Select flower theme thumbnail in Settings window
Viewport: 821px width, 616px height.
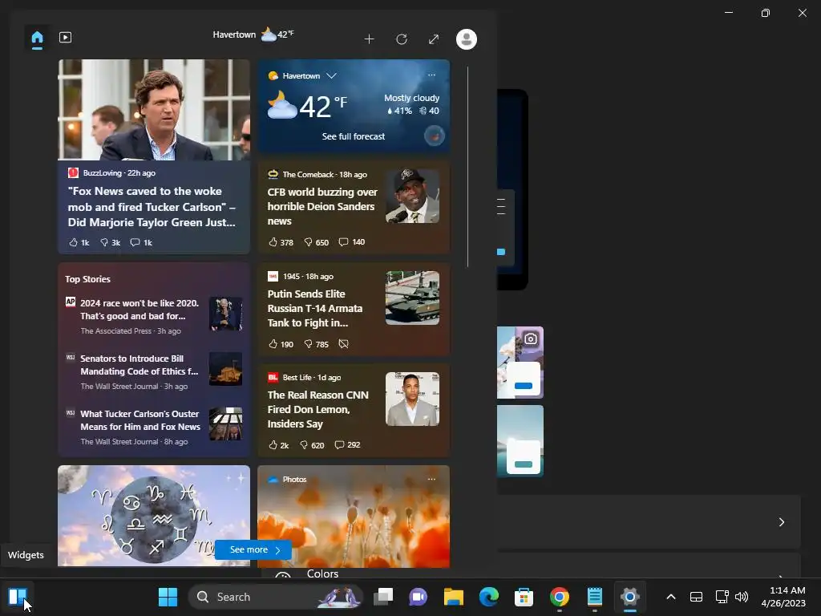click(x=520, y=363)
